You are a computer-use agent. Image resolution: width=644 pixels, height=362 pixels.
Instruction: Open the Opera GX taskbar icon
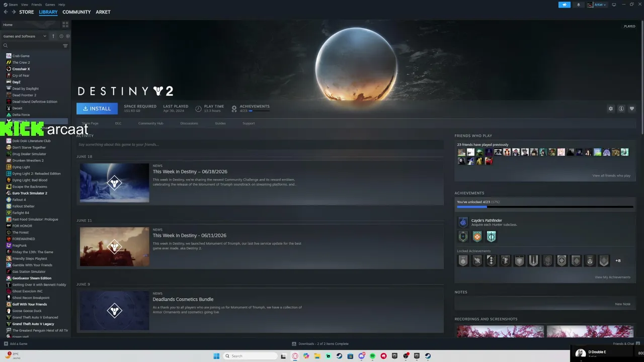pos(295,356)
